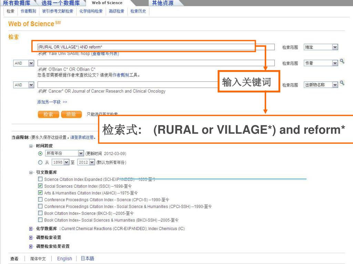Viewport: 353px width, 264px height.
Task: Click 添加另一字段 link
Action: click(x=52, y=102)
